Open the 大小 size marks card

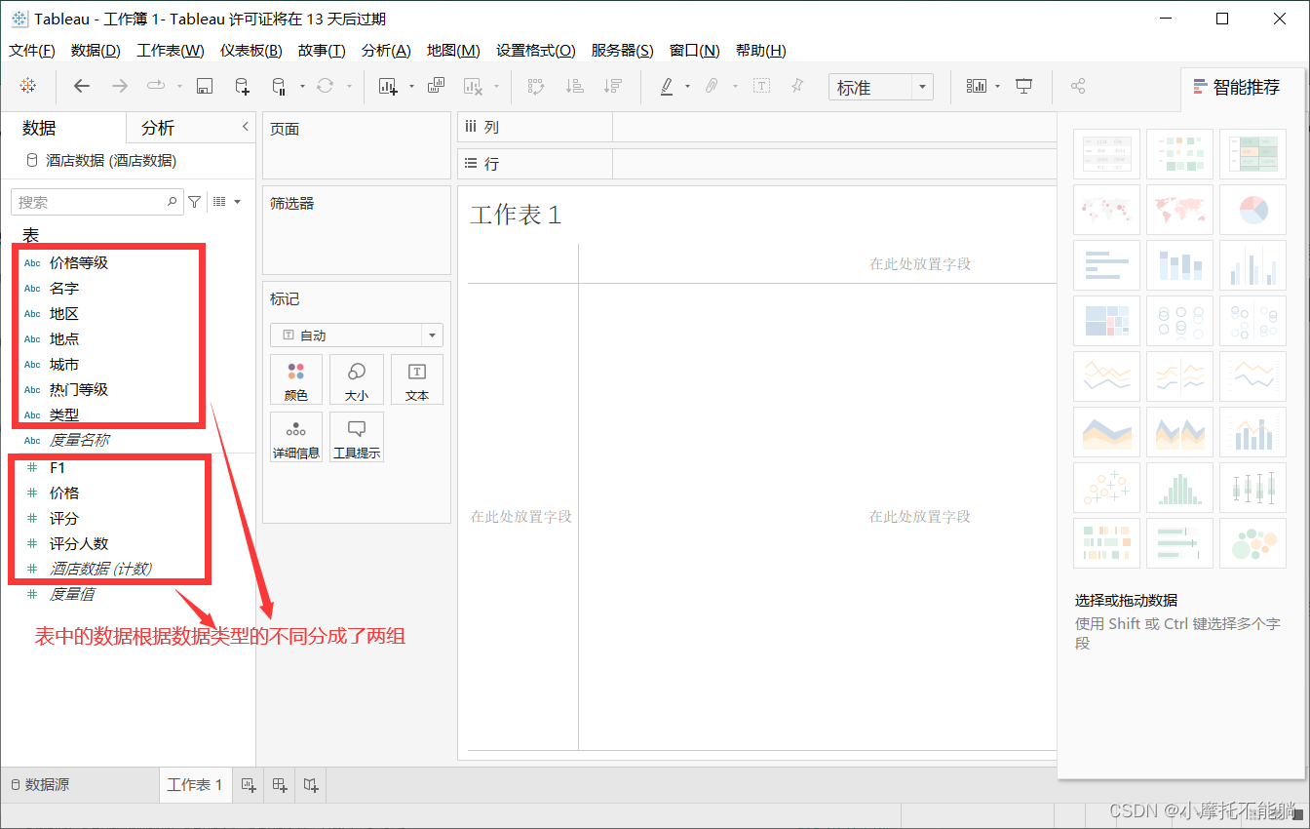(x=357, y=380)
